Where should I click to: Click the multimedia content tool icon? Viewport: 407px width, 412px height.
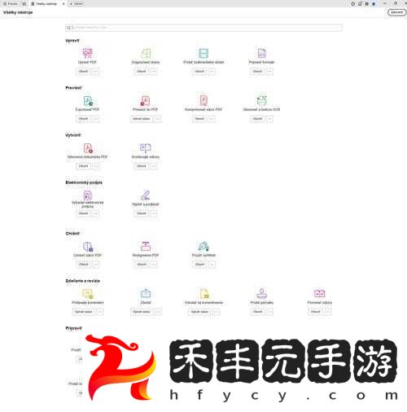click(203, 53)
